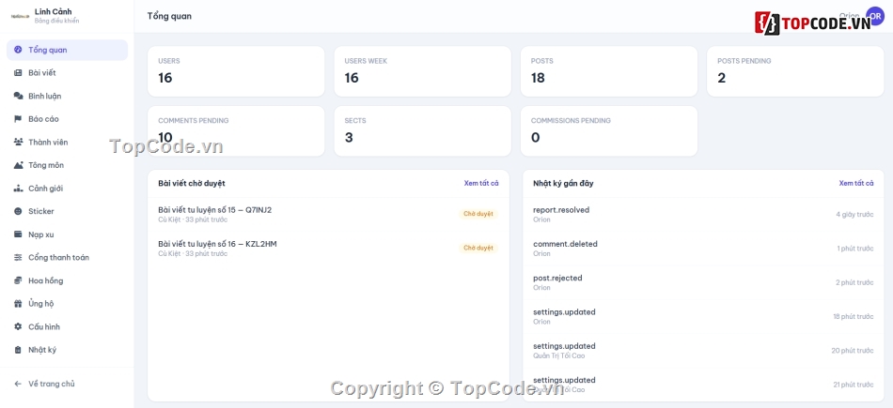The height and width of the screenshot is (408, 893).
Task: Open post Bài viết tu luyện số 16 – KZL2HM
Action: click(217, 244)
